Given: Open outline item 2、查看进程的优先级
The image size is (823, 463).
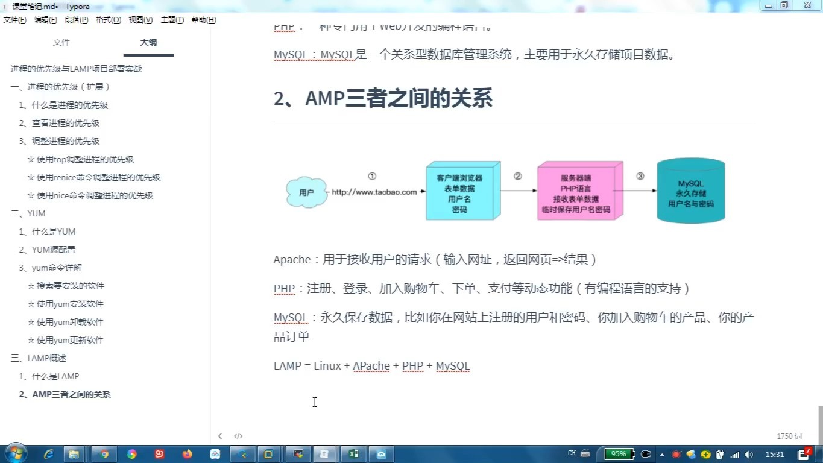Looking at the screenshot, I should pyautogui.click(x=59, y=123).
